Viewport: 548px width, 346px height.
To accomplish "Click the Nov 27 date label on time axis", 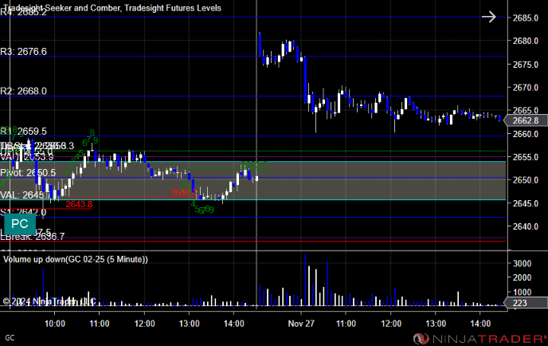I will [301, 324].
